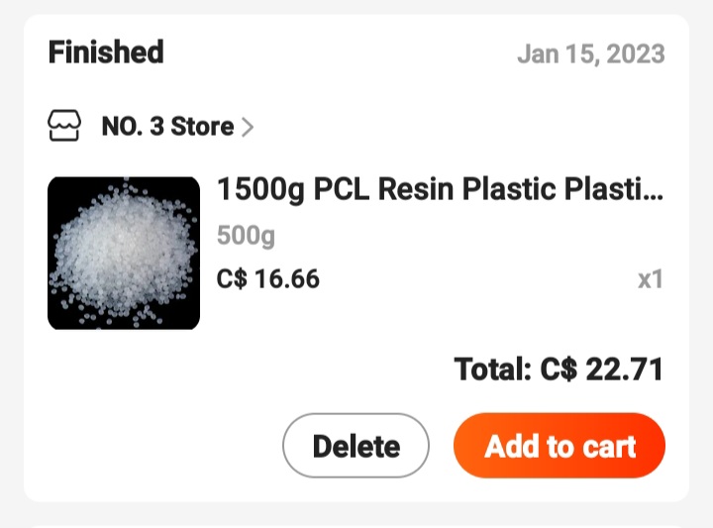Tap the storefront icon beside NO. 3 Store

pyautogui.click(x=65, y=127)
